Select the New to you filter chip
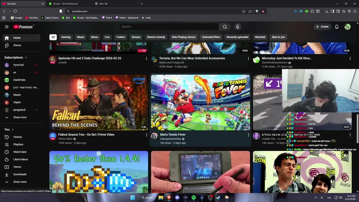 point(278,37)
